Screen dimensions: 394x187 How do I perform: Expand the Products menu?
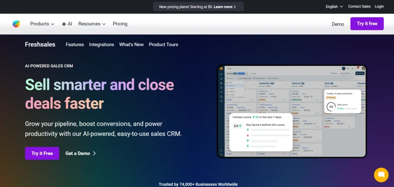point(42,24)
